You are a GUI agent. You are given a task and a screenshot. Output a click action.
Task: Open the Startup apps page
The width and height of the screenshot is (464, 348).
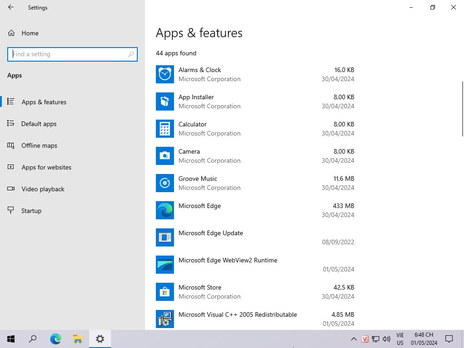coord(31,211)
